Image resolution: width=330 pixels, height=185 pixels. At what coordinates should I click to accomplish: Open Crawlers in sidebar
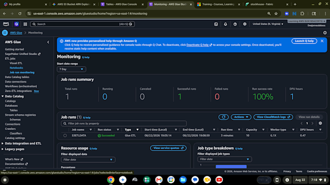10,129
